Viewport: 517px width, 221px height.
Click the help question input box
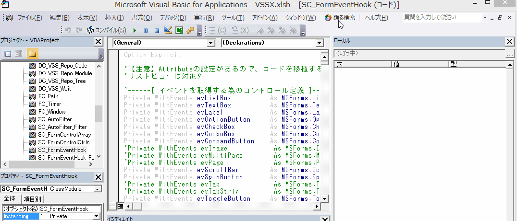coord(442,17)
